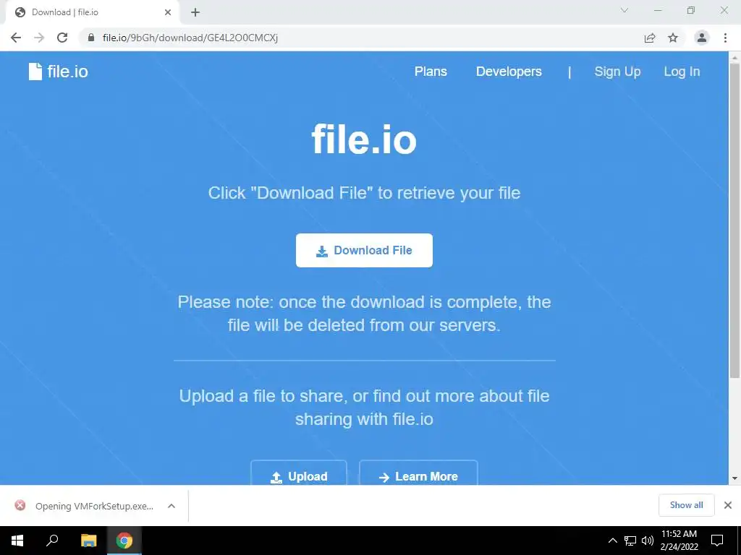Reload the page with the refresh icon
Image resolution: width=741 pixels, height=555 pixels.
62,38
